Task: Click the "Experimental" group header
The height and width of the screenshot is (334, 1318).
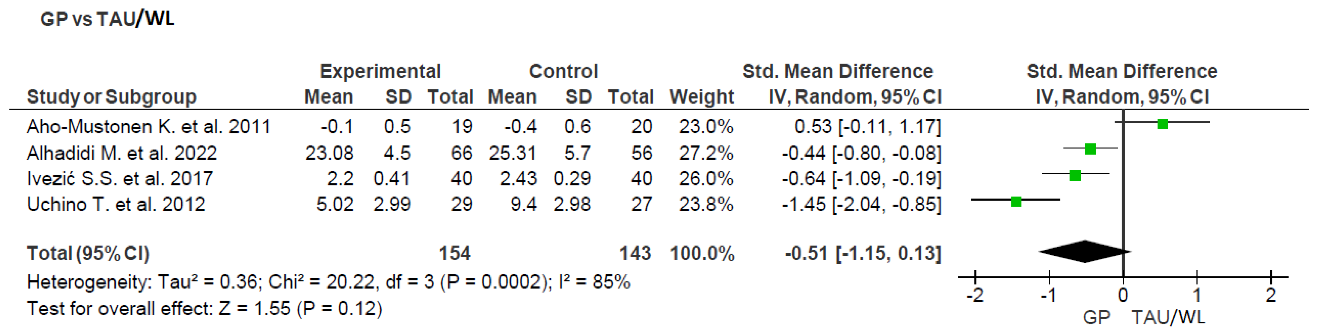Action: 380,71
